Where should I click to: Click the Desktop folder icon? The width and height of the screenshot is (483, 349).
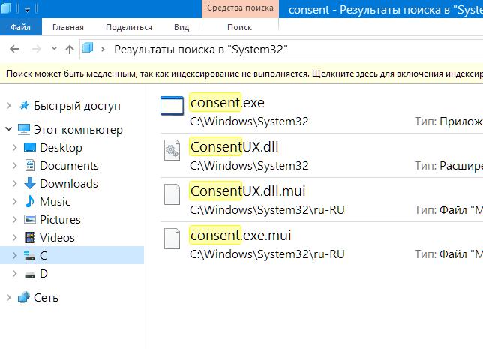[30, 147]
